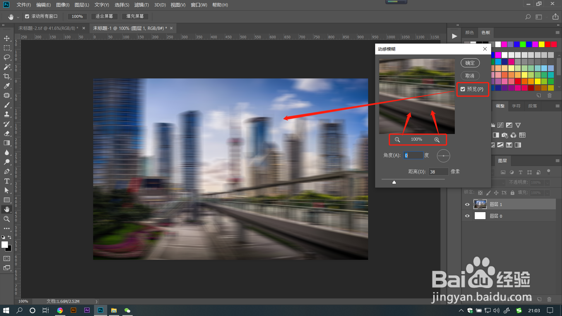
Task: Select the Magic Wand tool
Action: [7, 67]
